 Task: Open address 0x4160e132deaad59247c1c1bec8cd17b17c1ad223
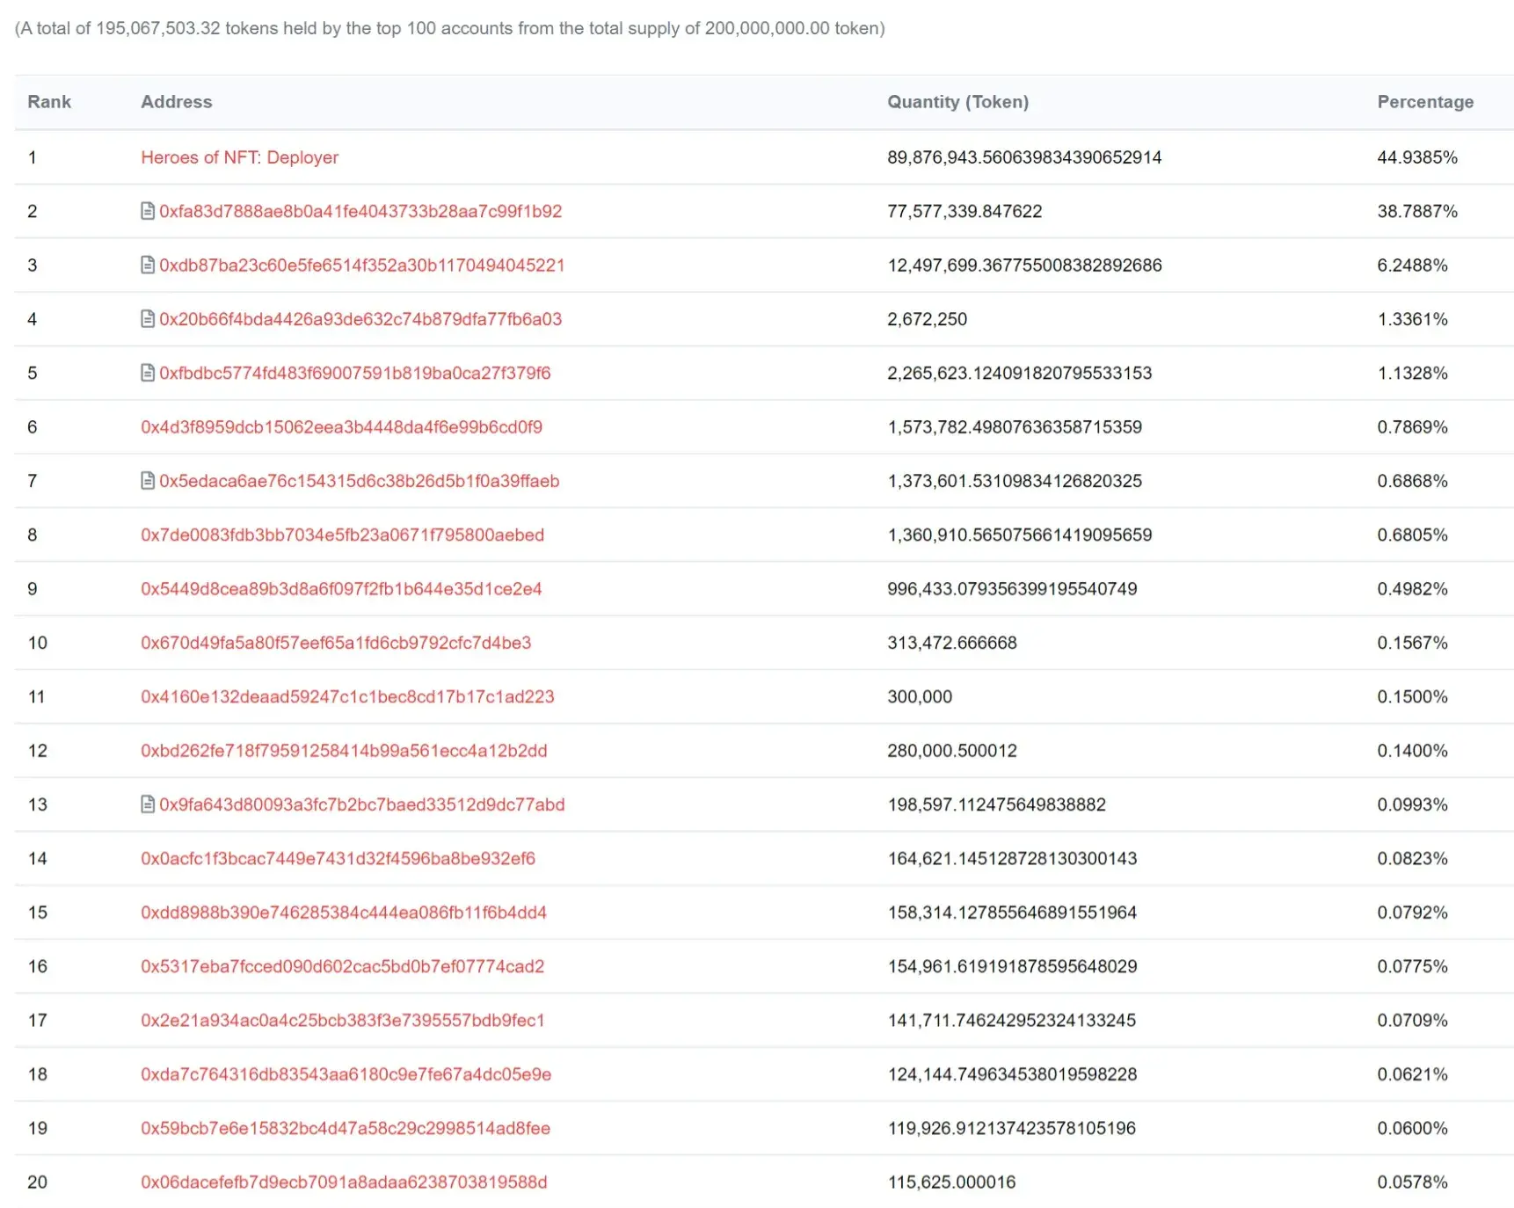point(347,696)
